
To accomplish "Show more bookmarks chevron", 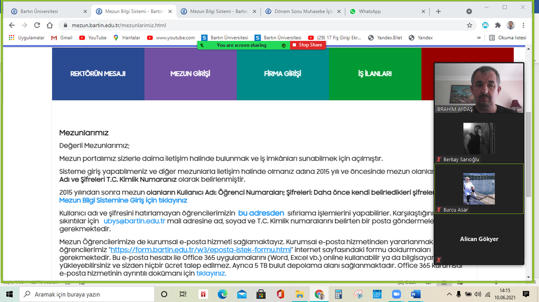I will point(479,38).
